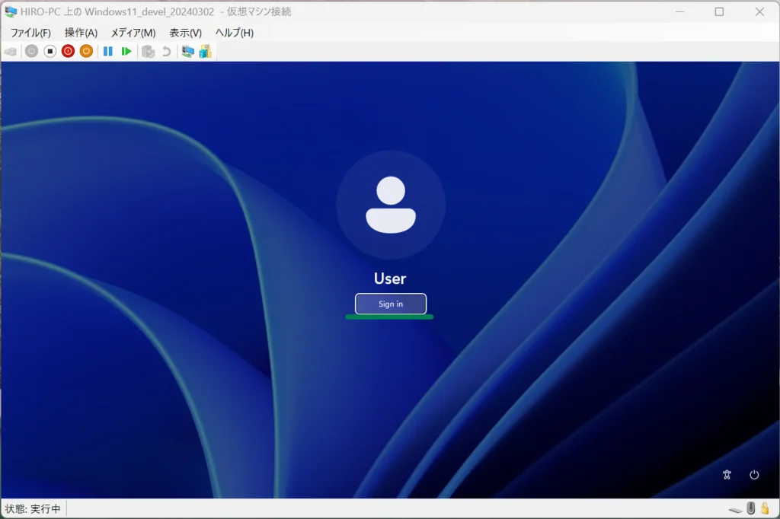Toggle enhanced session mode icon
Screen dimensions: 780x519
pos(187,51)
